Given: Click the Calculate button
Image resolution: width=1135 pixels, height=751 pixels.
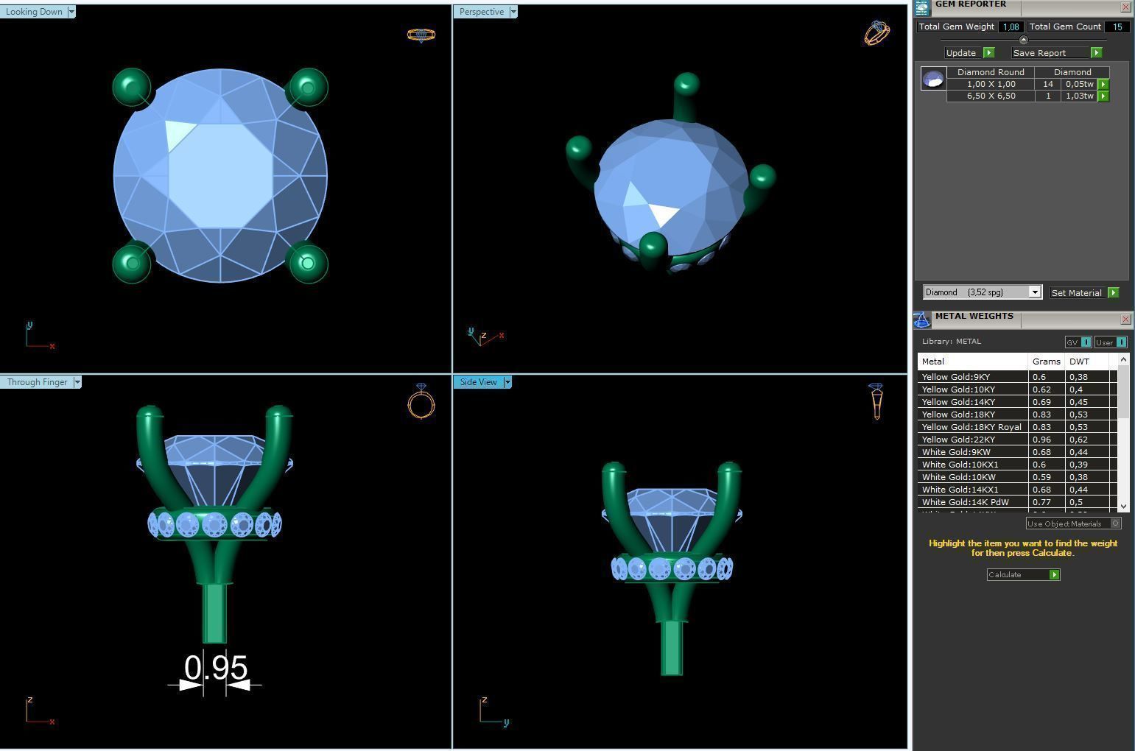Looking at the screenshot, I should (x=1018, y=574).
